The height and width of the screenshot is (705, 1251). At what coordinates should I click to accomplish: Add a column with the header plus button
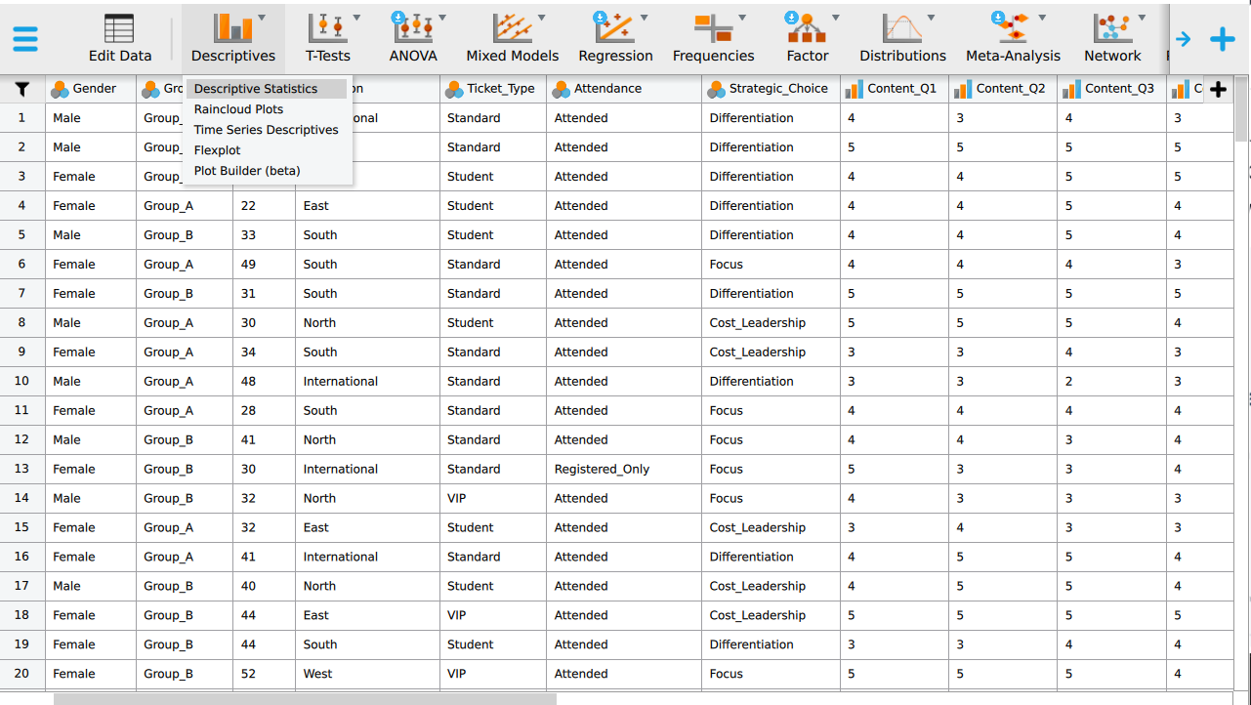pos(1218,89)
